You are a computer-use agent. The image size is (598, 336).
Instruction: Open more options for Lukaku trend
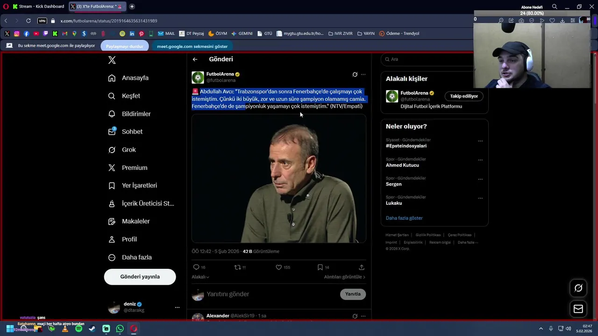(480, 198)
